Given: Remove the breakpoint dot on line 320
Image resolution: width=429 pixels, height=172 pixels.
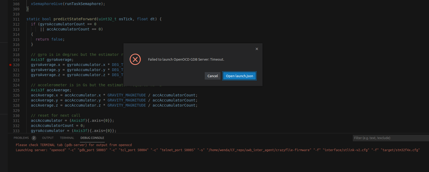Looking at the screenshot, I should pyautogui.click(x=10, y=65).
